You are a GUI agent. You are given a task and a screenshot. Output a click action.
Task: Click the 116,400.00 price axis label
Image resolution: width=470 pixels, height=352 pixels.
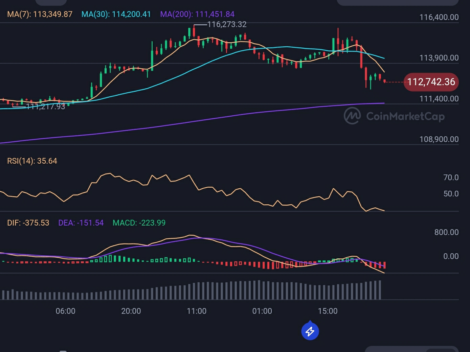[x=439, y=17]
